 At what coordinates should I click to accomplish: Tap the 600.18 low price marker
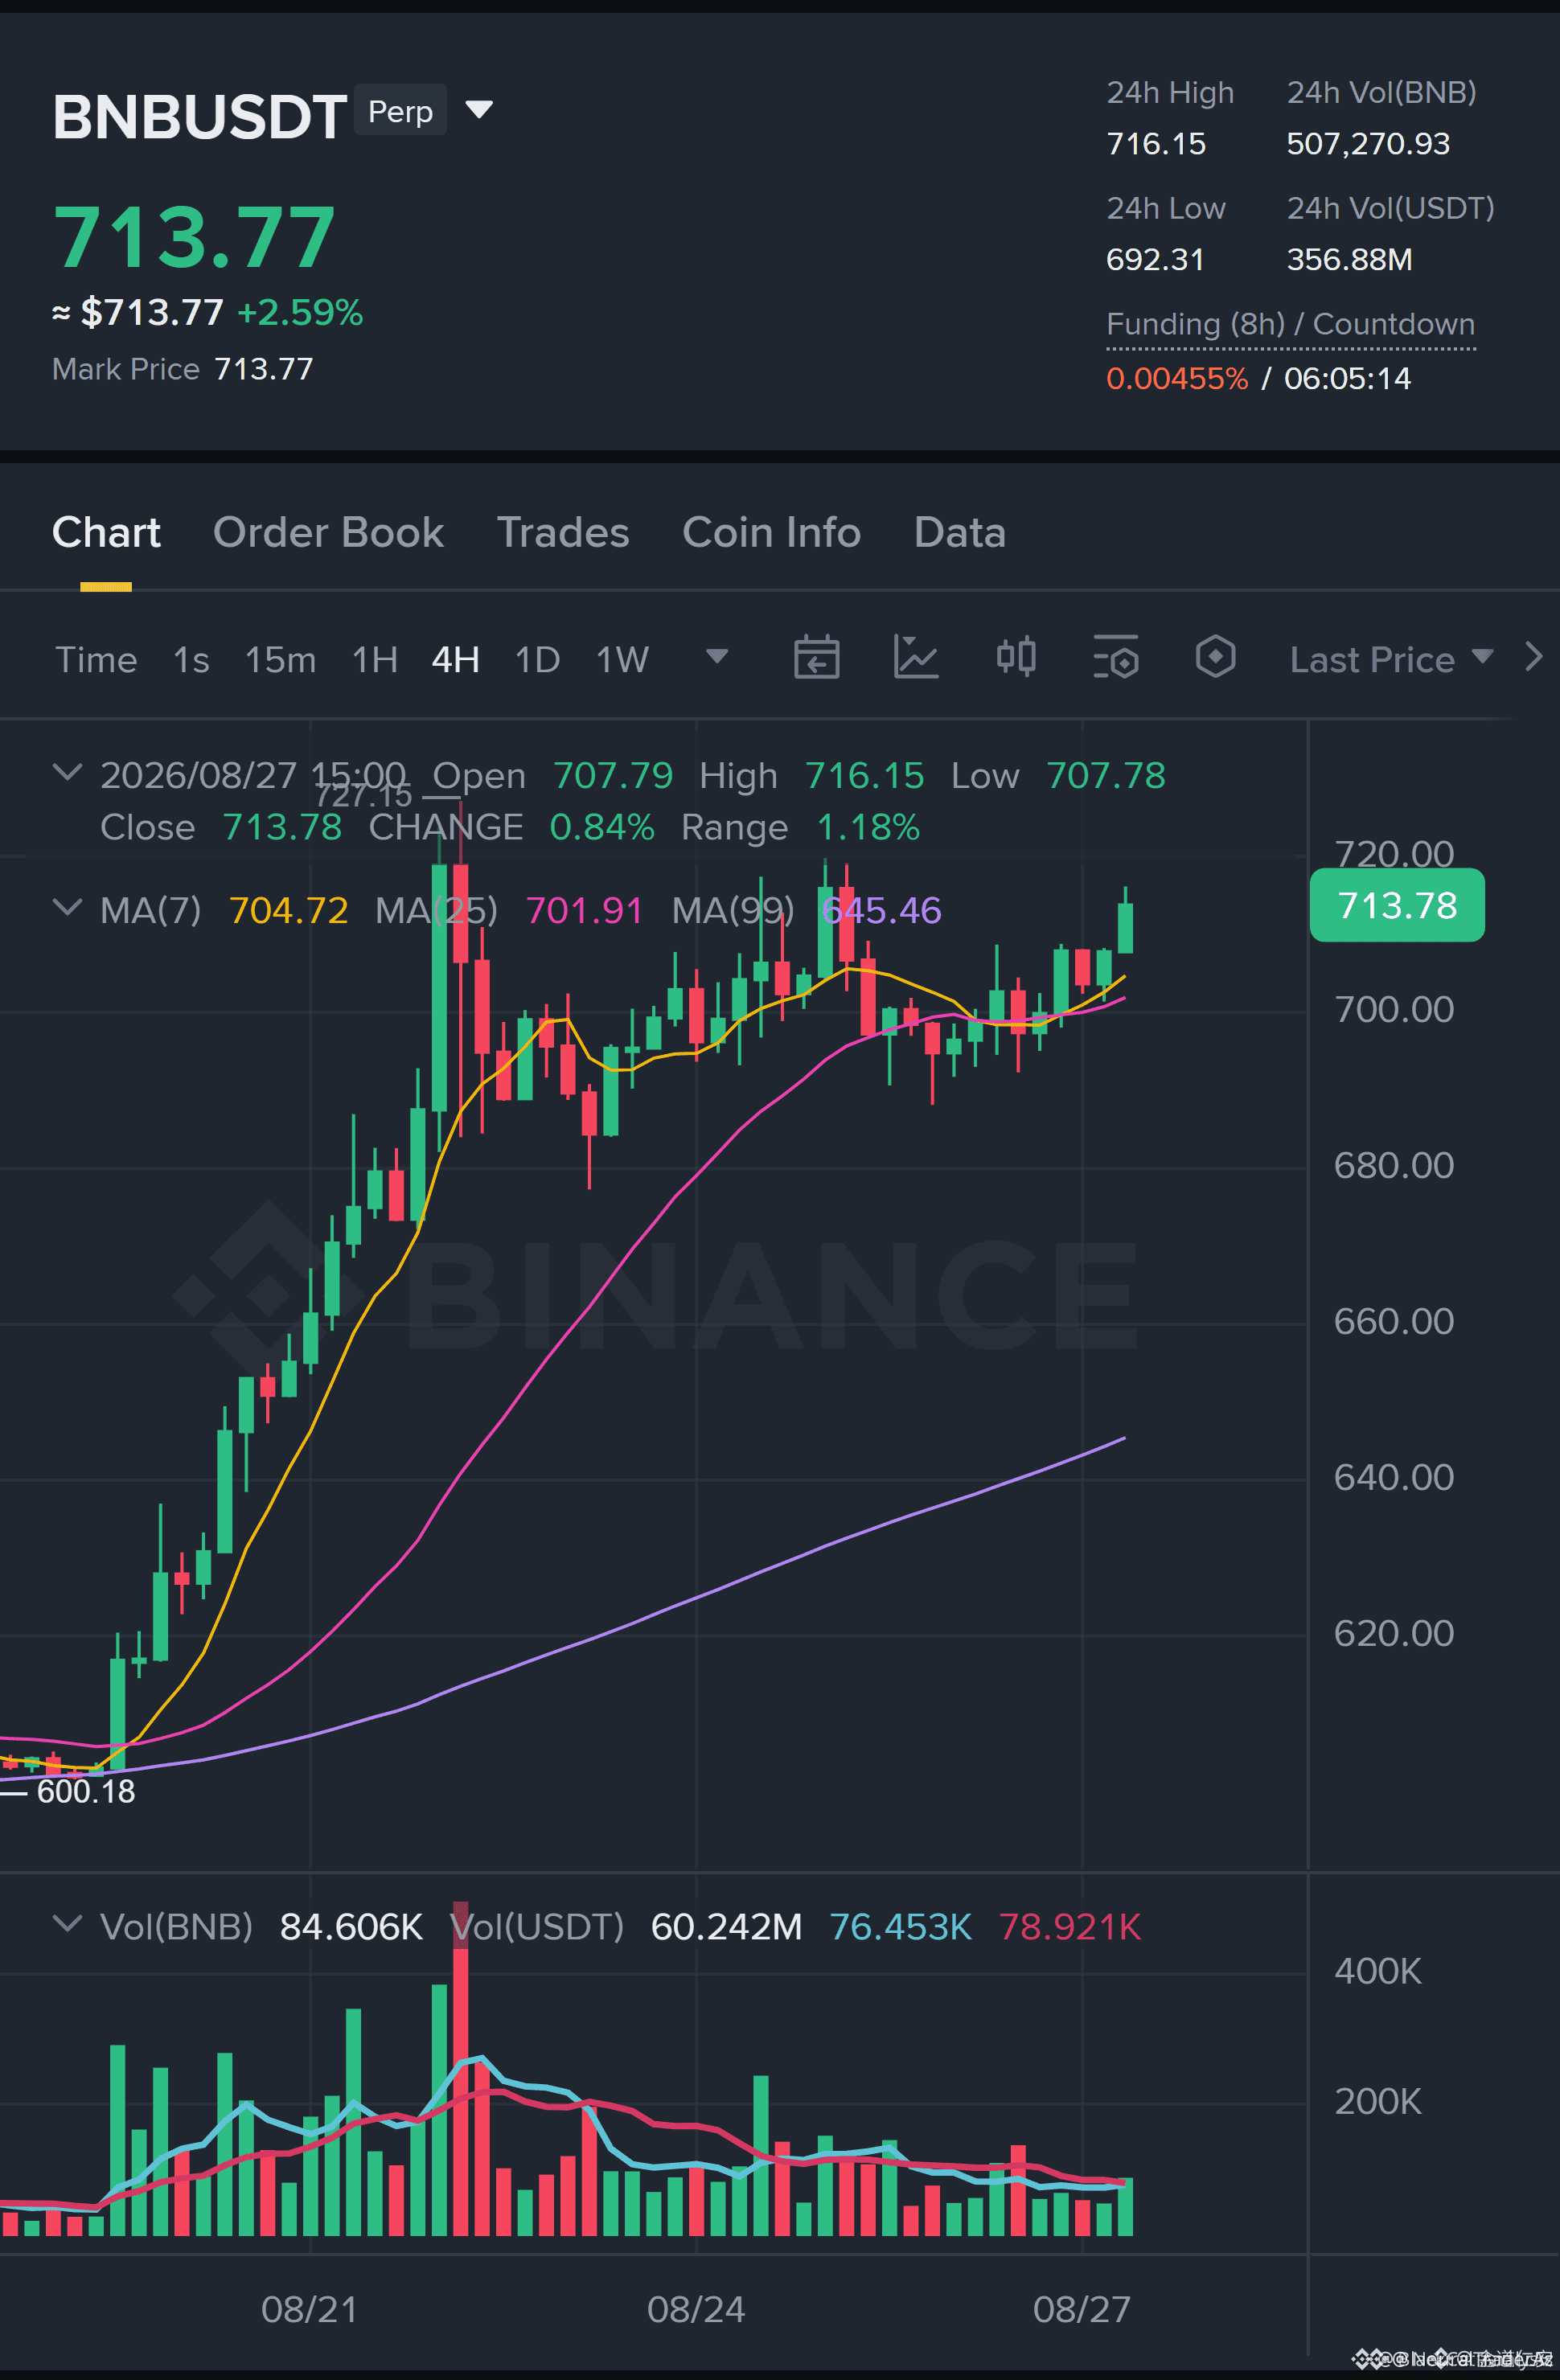pyautogui.click(x=86, y=1791)
